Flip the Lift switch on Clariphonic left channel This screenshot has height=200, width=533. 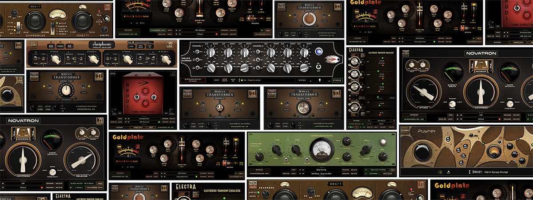[x=36, y=58]
